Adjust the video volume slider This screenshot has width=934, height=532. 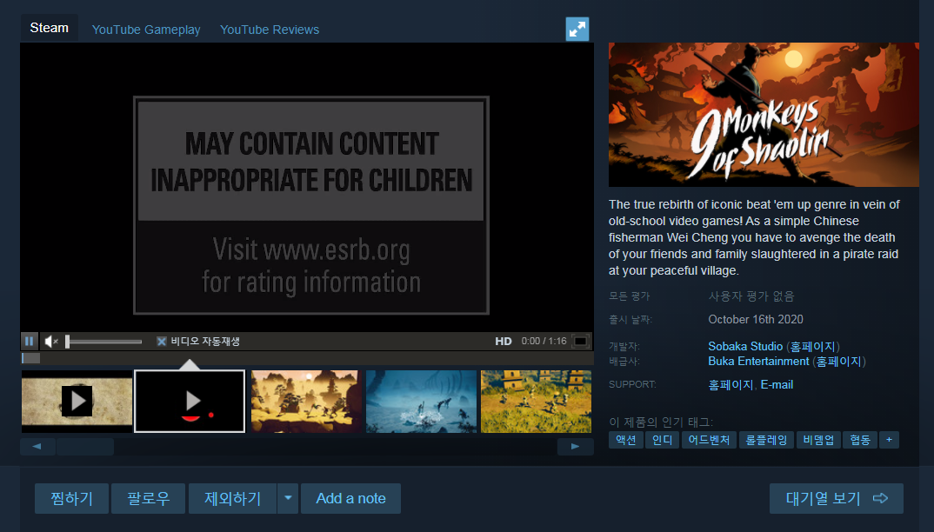[103, 342]
